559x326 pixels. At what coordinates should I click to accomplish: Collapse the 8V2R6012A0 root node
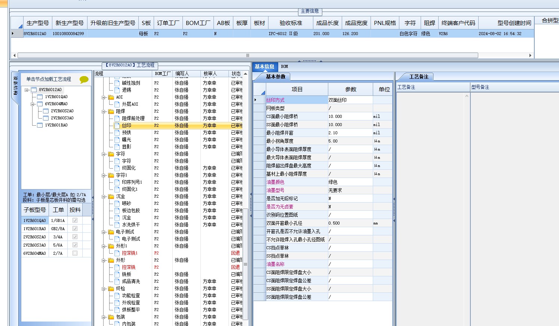click(27, 90)
